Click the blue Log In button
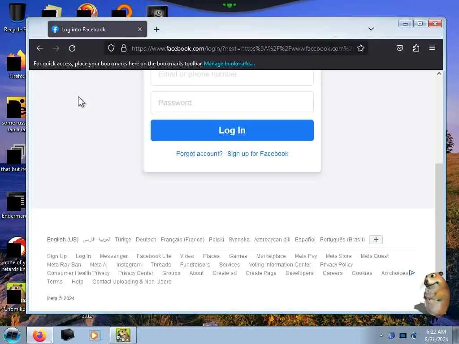This screenshot has width=459, height=344. (232, 130)
